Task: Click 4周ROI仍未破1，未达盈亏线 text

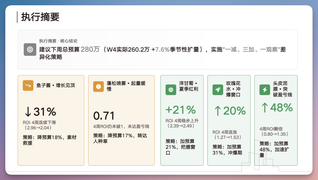Action: (121, 126)
